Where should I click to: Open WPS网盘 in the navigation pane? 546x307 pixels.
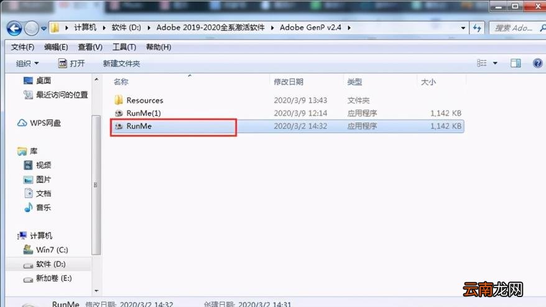(x=39, y=123)
